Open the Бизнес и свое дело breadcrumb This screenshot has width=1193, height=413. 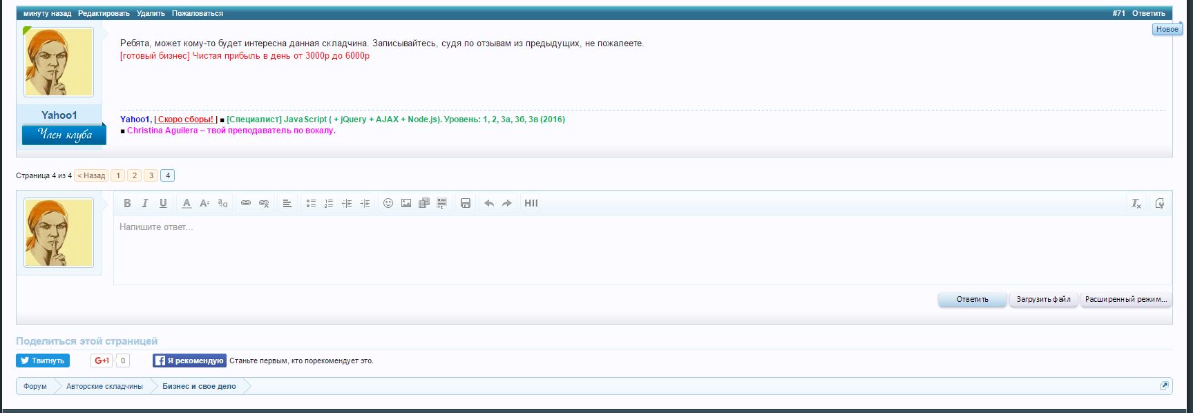(199, 386)
